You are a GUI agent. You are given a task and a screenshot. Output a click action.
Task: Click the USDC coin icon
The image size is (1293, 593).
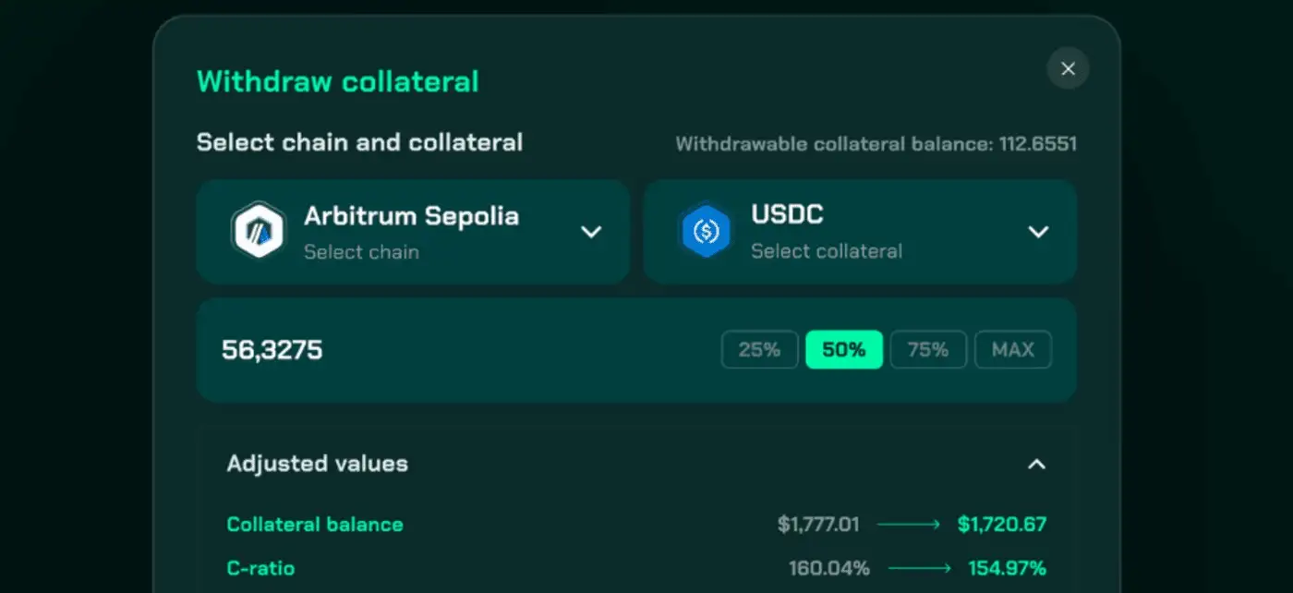(706, 231)
